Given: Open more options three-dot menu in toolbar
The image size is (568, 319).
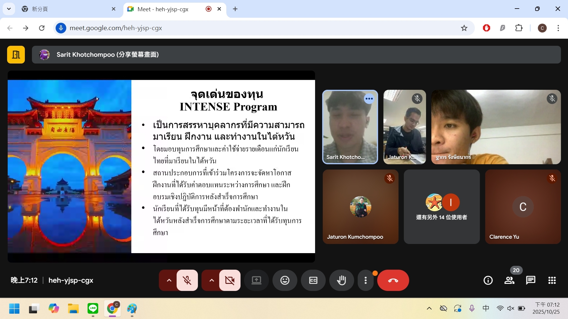Looking at the screenshot, I should (x=366, y=280).
